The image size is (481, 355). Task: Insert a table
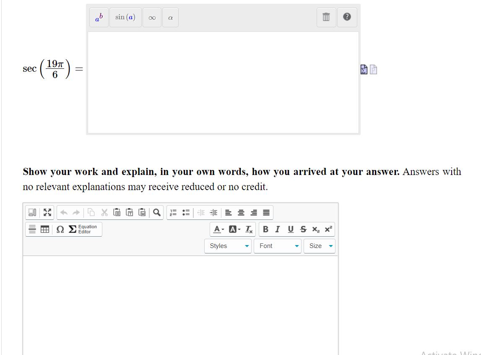[x=45, y=229]
